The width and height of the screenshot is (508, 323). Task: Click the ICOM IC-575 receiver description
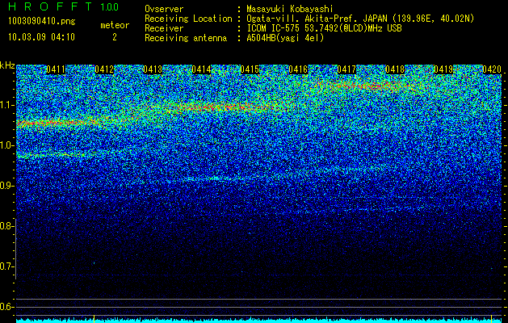coord(324,28)
